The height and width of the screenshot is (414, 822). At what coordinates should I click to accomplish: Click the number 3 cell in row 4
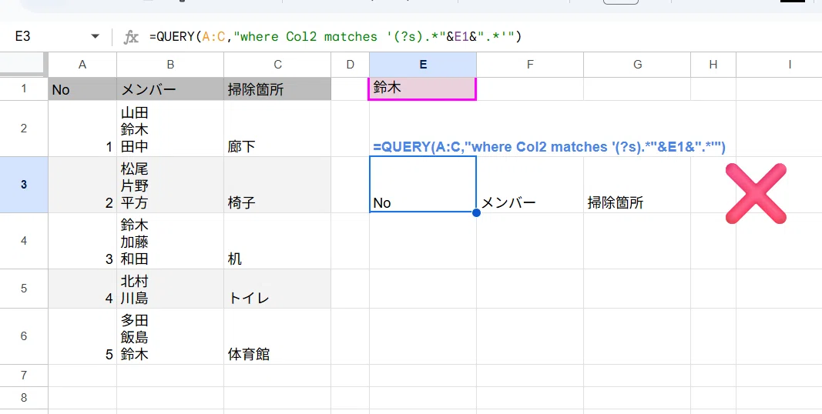pyautogui.click(x=82, y=241)
